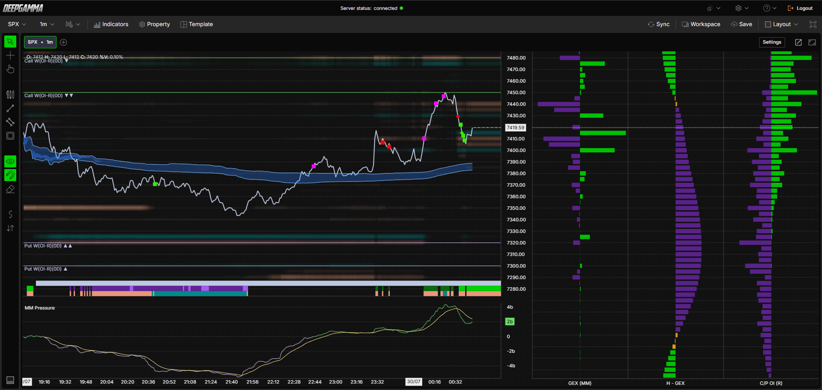This screenshot has width=822, height=390.
Task: Open the Property menu
Action: tap(155, 24)
